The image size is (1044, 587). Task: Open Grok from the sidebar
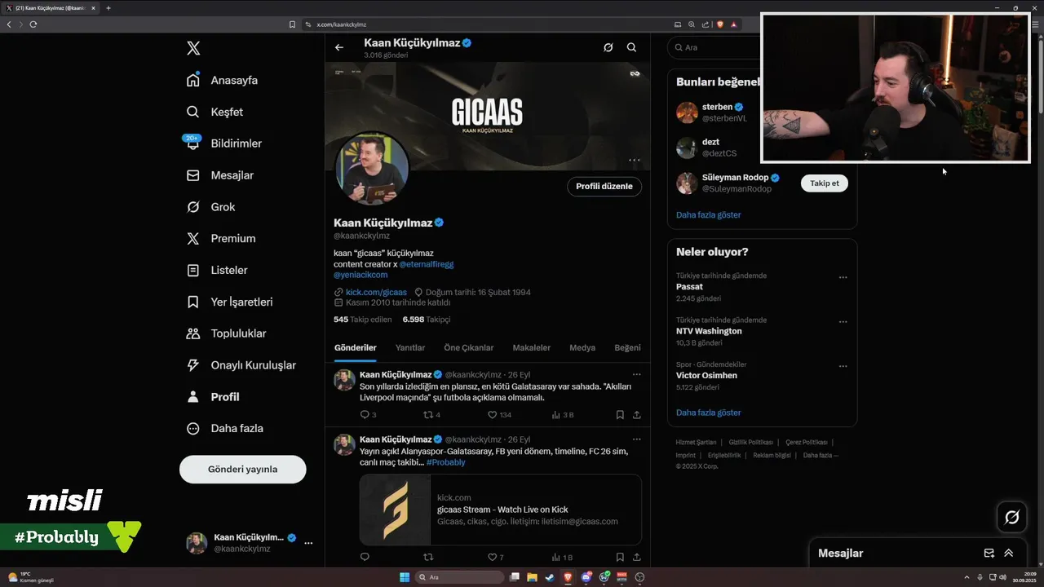click(210, 207)
